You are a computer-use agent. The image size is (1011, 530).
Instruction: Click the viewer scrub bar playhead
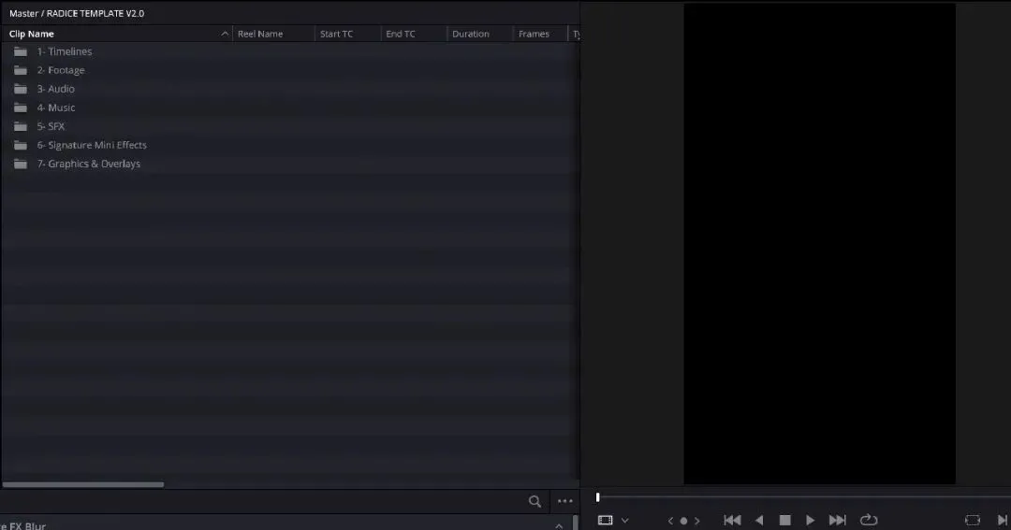(597, 497)
